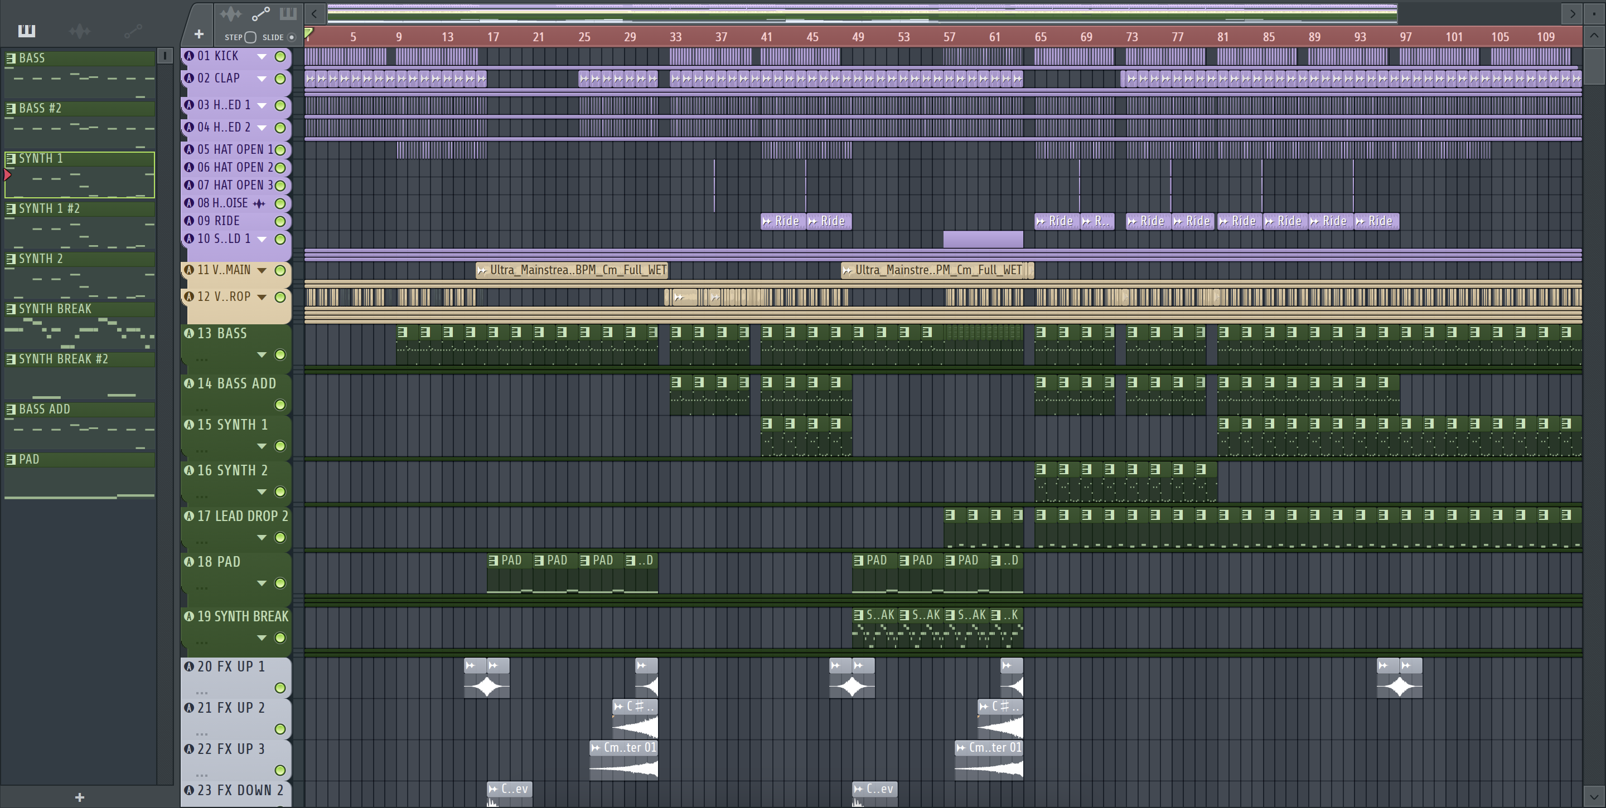1606x808 pixels.
Task: Toggle the STEP checkbox
Action: click(250, 37)
